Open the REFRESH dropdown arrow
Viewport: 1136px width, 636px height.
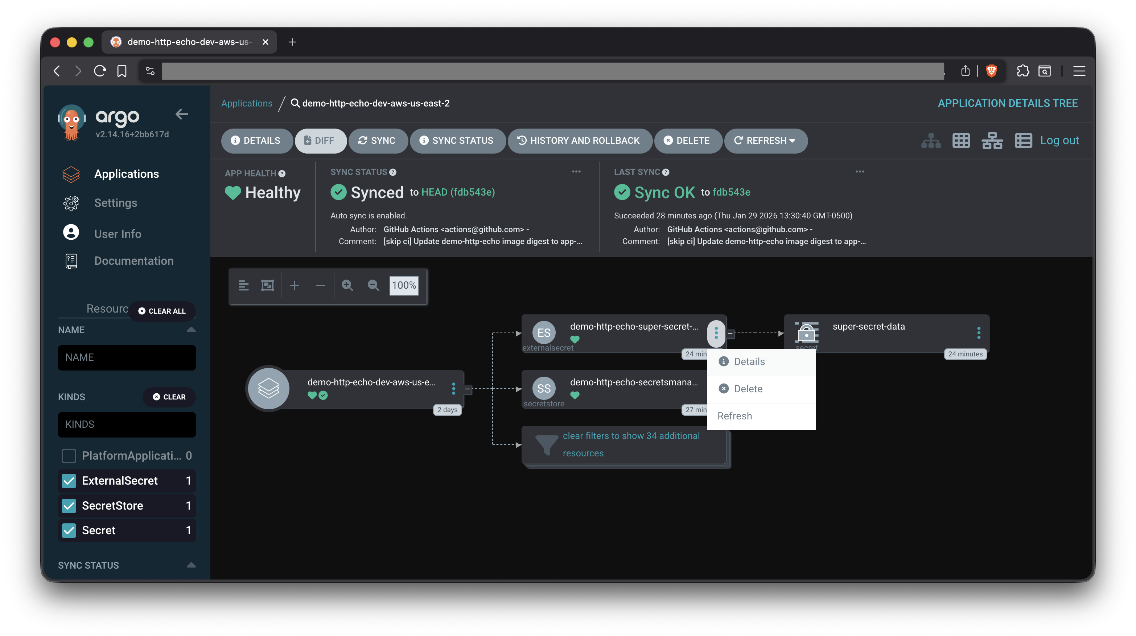tap(793, 141)
